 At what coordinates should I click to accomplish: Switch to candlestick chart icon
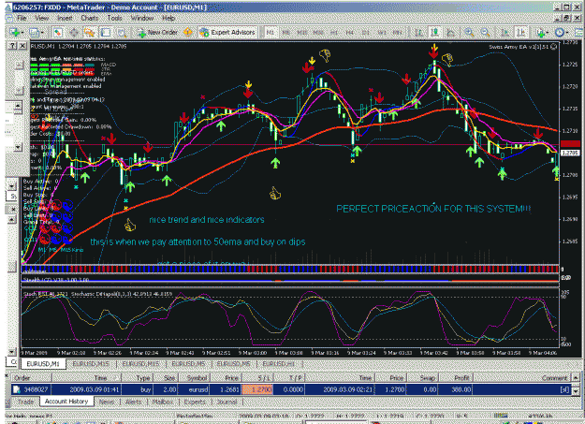(435, 33)
